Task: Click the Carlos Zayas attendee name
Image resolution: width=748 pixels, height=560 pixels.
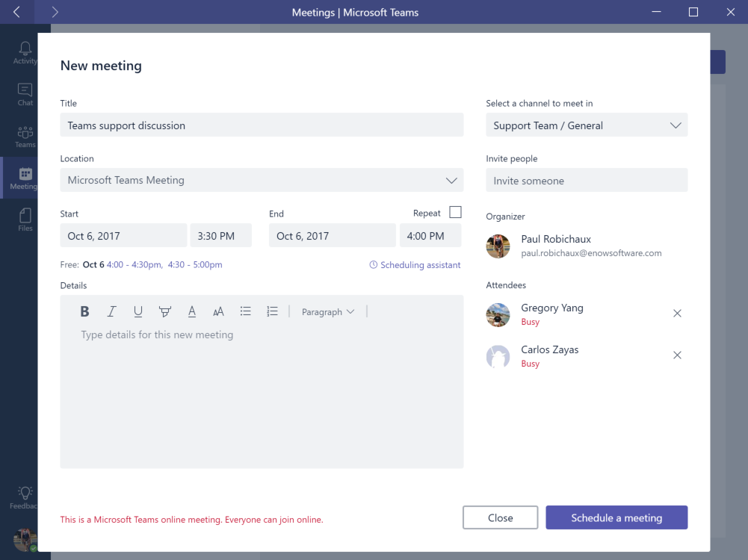Action: tap(549, 350)
